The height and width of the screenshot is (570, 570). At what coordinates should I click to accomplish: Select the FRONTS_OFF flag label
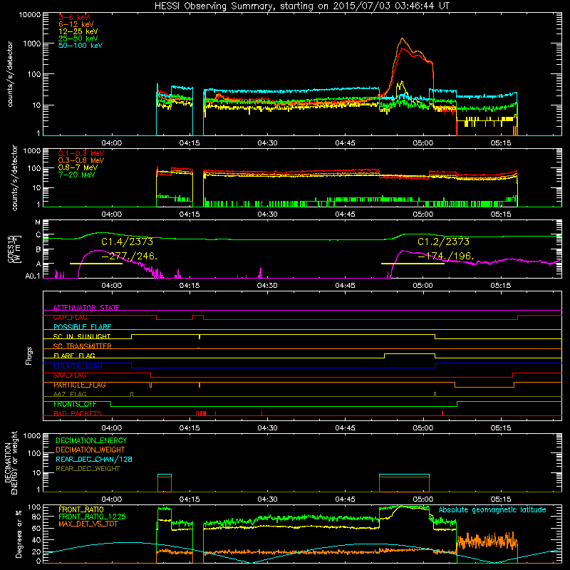pos(75,404)
